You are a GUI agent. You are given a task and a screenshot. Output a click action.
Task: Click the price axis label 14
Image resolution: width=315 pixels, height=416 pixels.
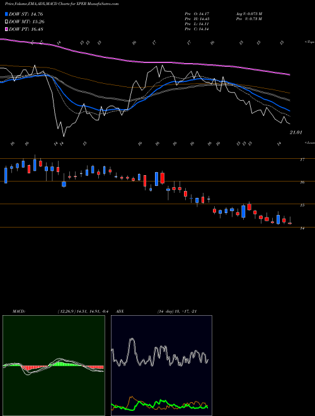click(302, 228)
